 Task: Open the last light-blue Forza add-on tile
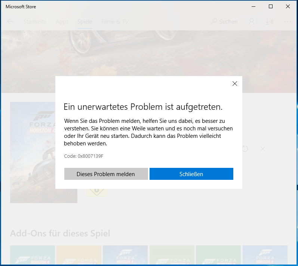(265, 254)
